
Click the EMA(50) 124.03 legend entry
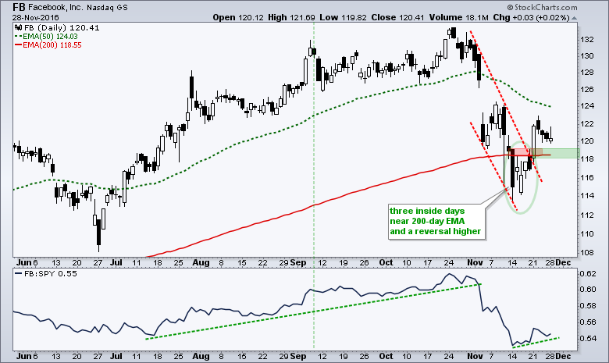click(46, 37)
